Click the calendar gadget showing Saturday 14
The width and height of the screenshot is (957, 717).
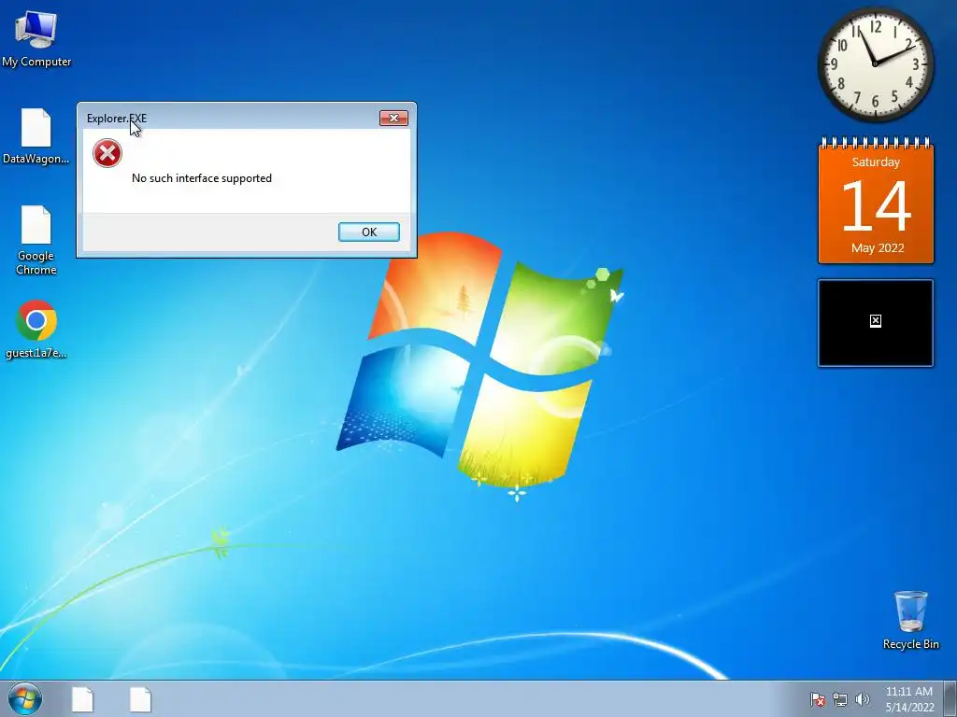[876, 202]
